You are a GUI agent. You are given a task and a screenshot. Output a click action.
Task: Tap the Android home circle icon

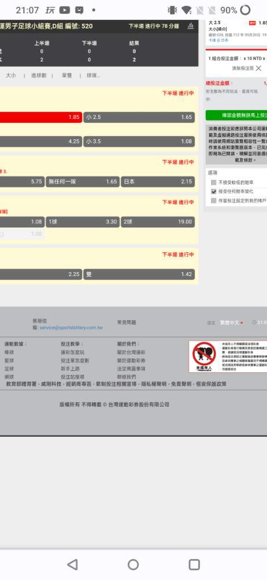[x=133, y=564]
